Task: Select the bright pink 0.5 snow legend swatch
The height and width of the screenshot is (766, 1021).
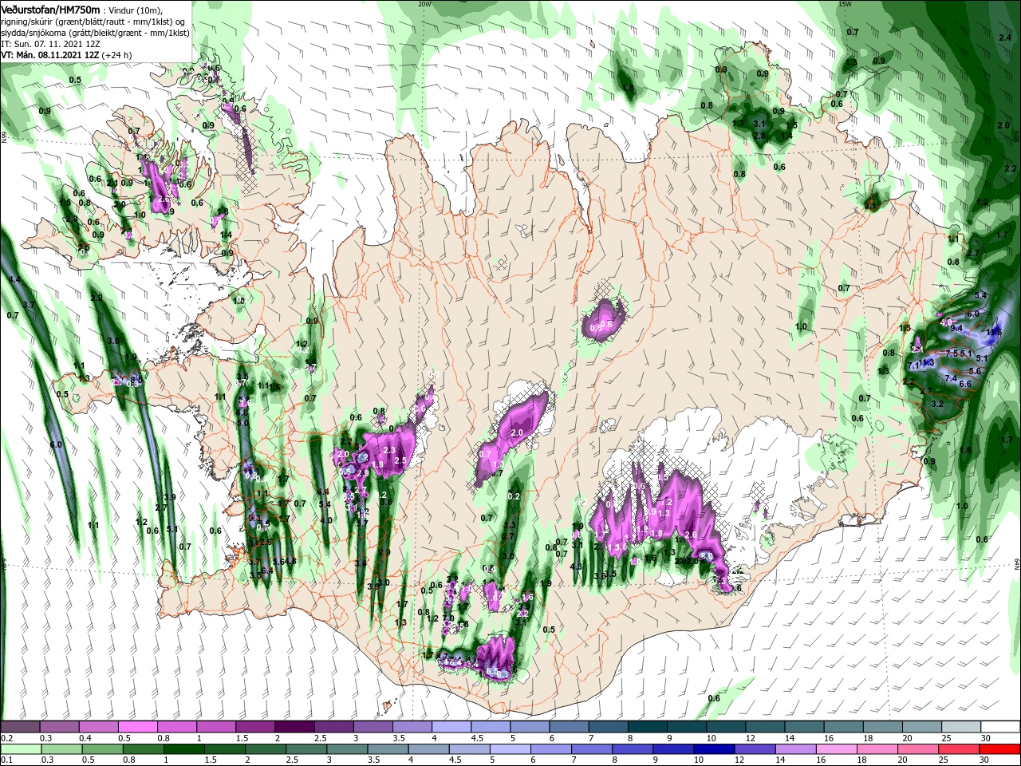Action: (x=137, y=727)
